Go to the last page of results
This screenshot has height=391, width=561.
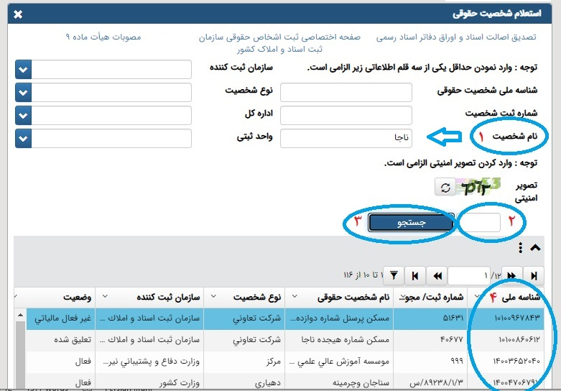pos(414,275)
